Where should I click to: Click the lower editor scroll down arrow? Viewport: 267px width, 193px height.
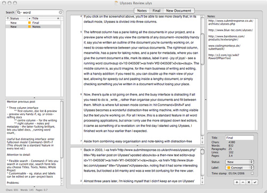[x=202, y=182]
